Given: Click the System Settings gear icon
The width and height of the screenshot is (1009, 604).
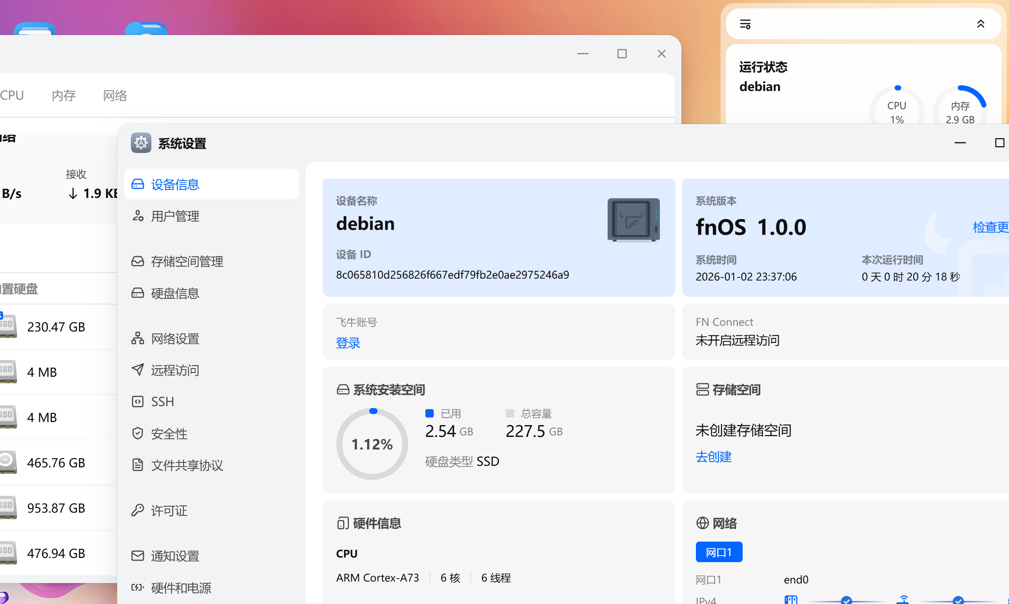Looking at the screenshot, I should (x=141, y=143).
